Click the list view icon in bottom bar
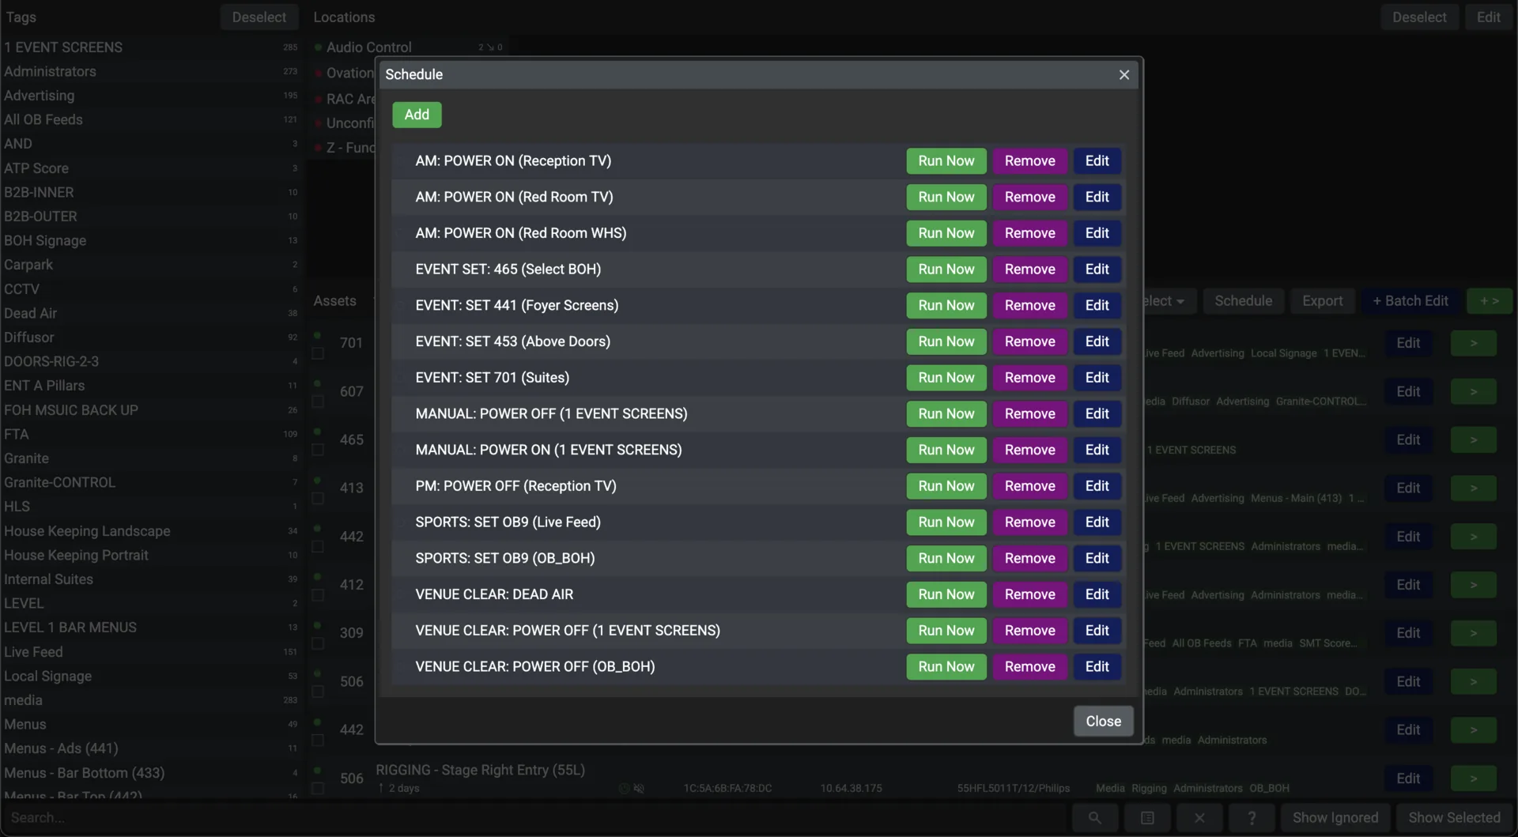This screenshot has height=837, width=1518. pyautogui.click(x=1147, y=817)
